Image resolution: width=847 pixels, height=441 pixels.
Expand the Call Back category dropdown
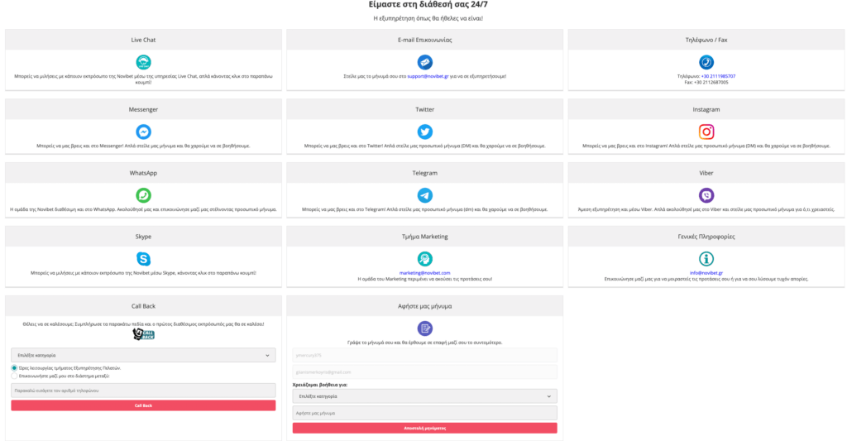143,355
